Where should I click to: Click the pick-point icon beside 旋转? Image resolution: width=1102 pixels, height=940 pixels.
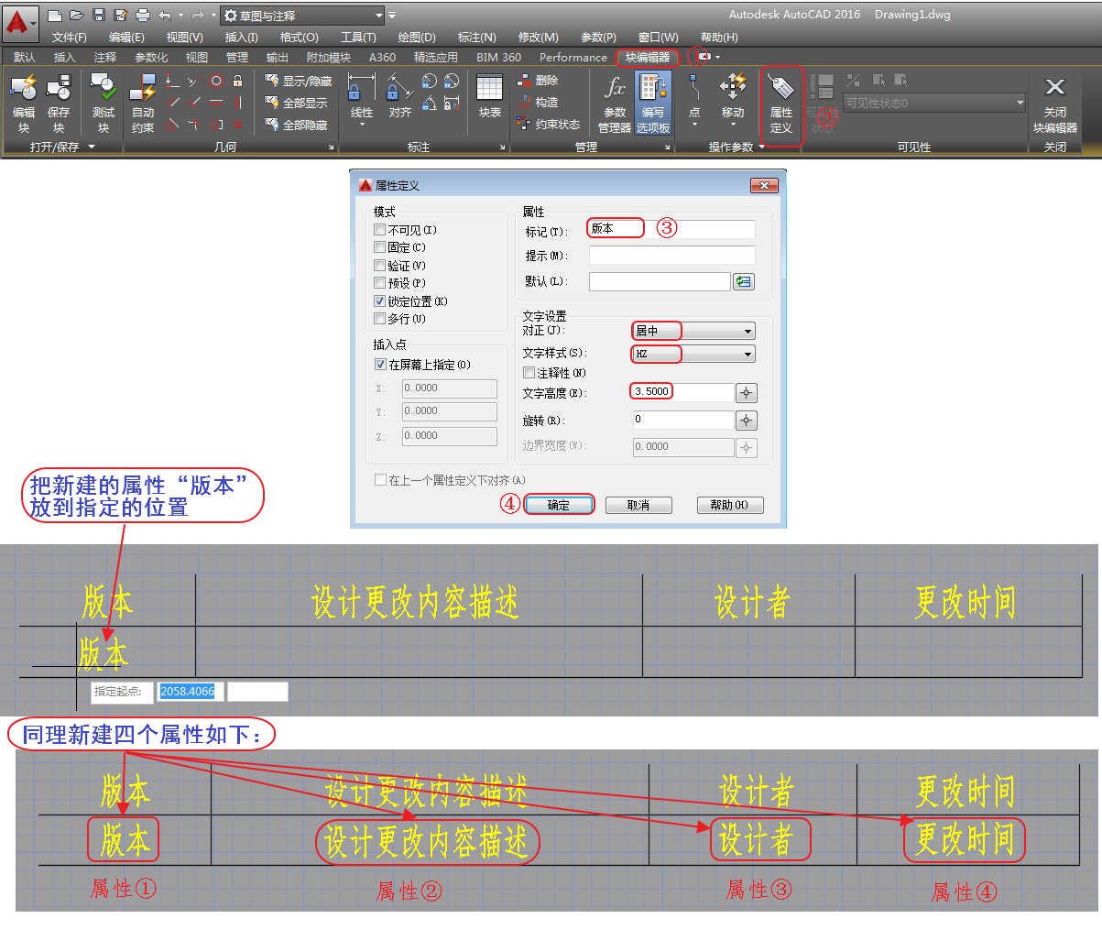click(747, 421)
